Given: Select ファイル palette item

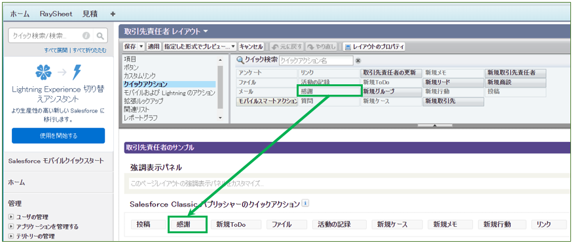Looking at the screenshot, I should 267,82.
